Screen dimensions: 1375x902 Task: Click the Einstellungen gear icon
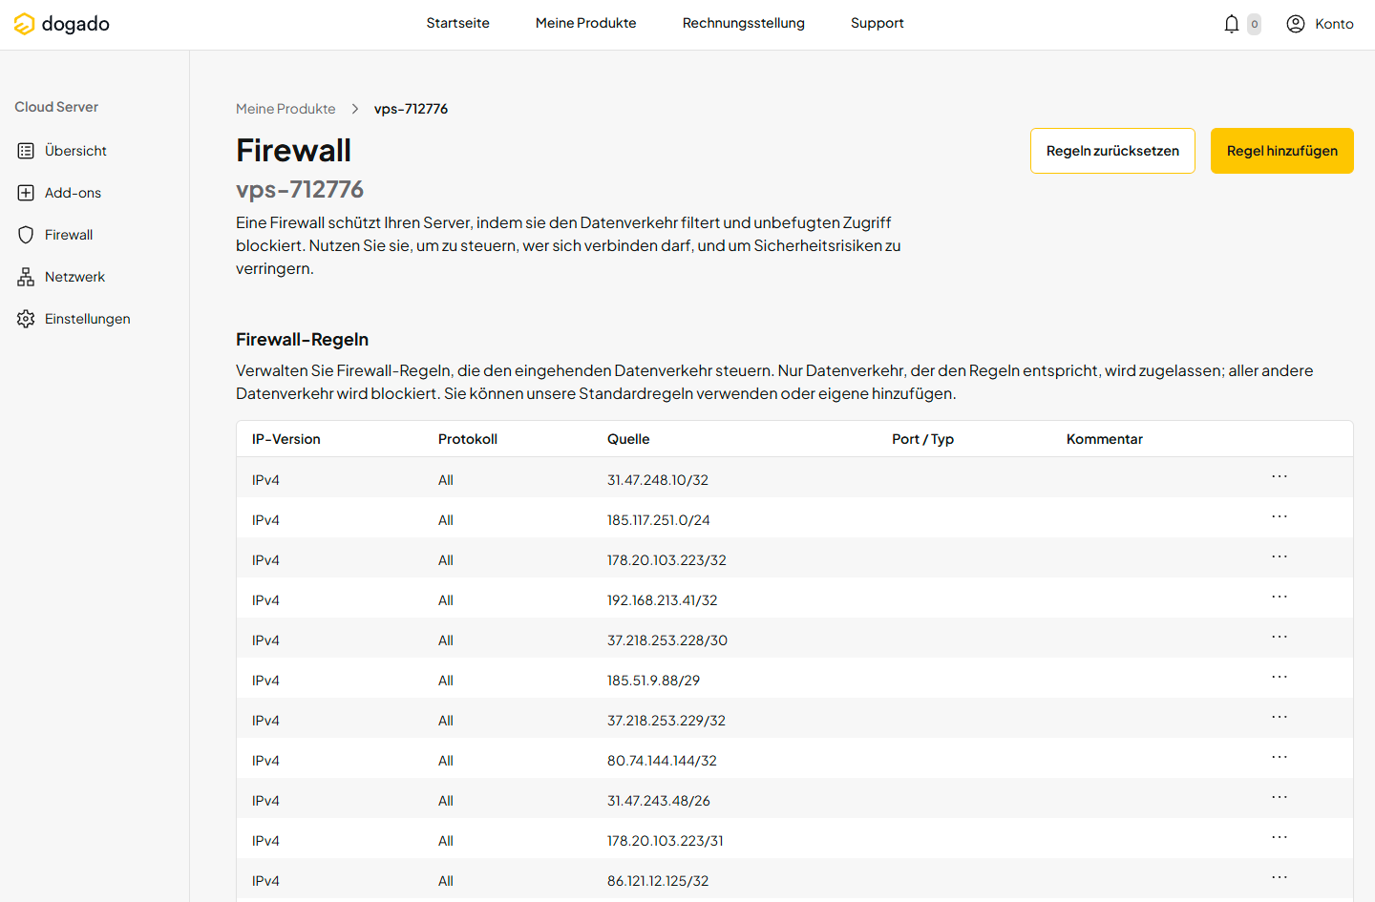tap(26, 318)
